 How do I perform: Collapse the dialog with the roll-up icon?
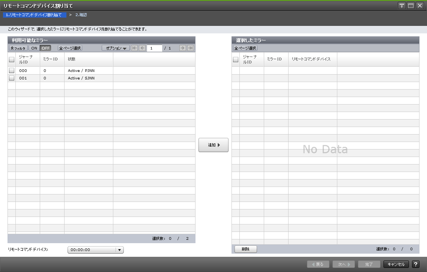[401, 6]
